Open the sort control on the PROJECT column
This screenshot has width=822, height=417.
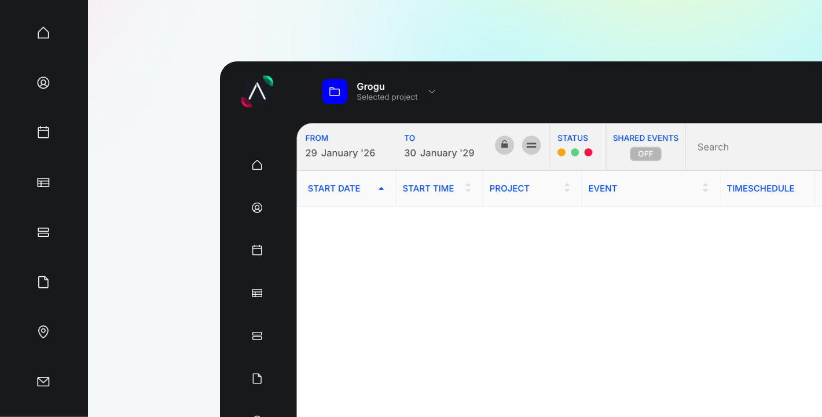point(566,188)
